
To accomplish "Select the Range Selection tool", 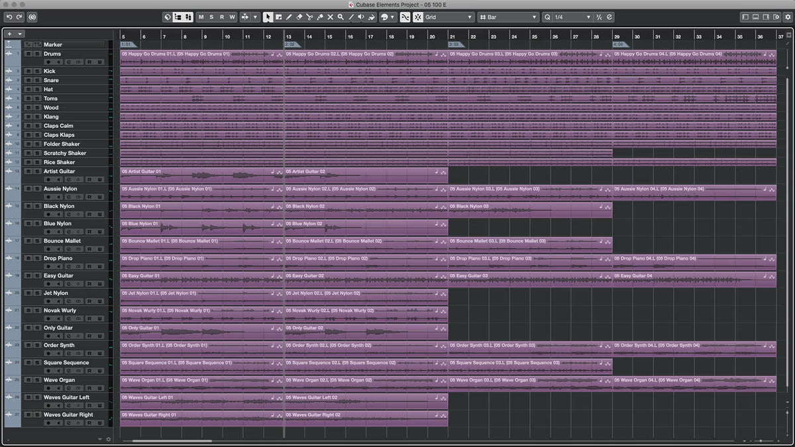I will 278,17.
